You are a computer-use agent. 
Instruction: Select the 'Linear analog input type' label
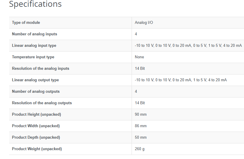[34, 46]
